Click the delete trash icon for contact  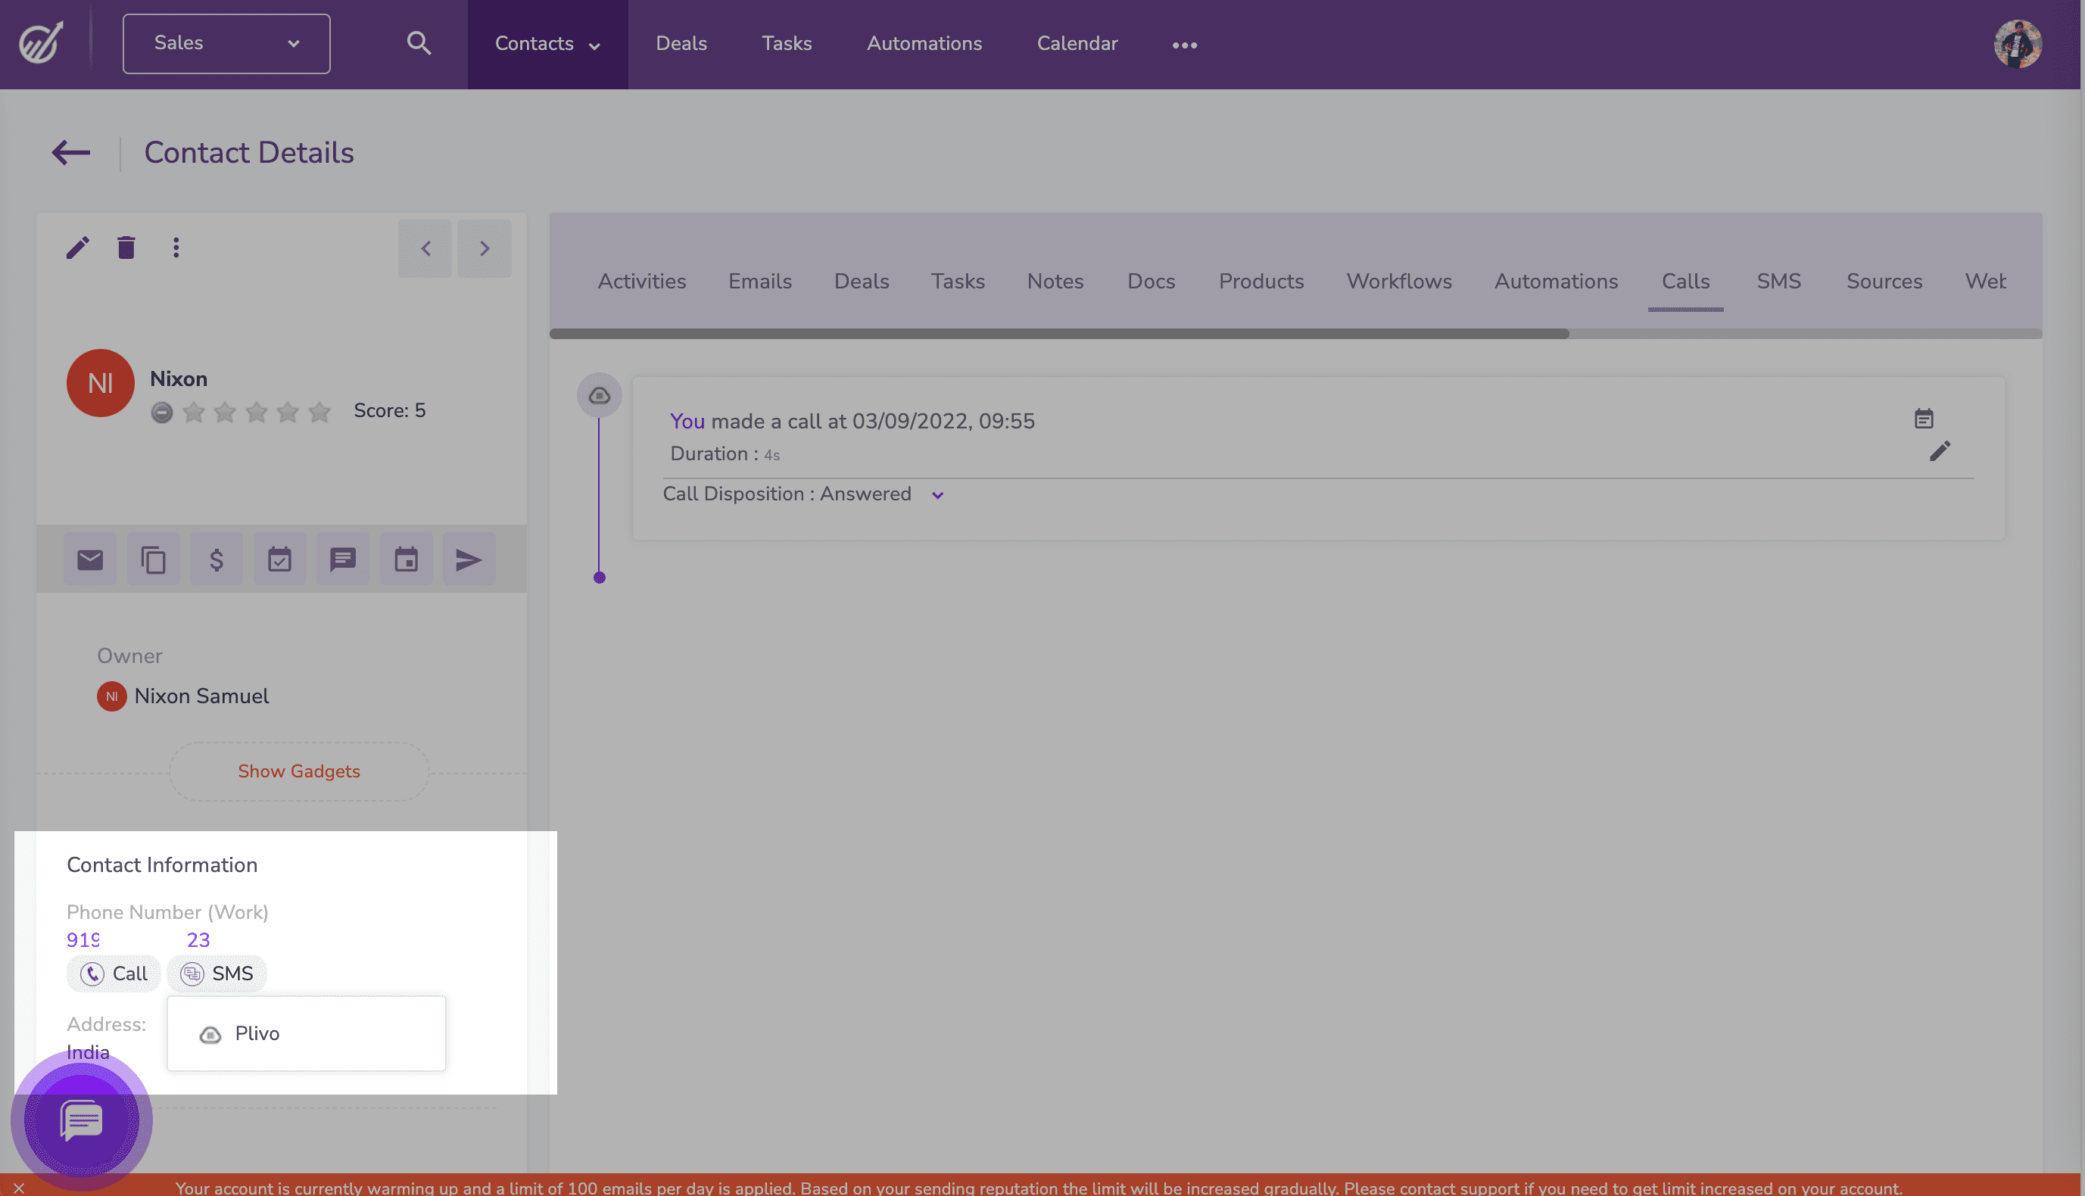click(x=126, y=248)
